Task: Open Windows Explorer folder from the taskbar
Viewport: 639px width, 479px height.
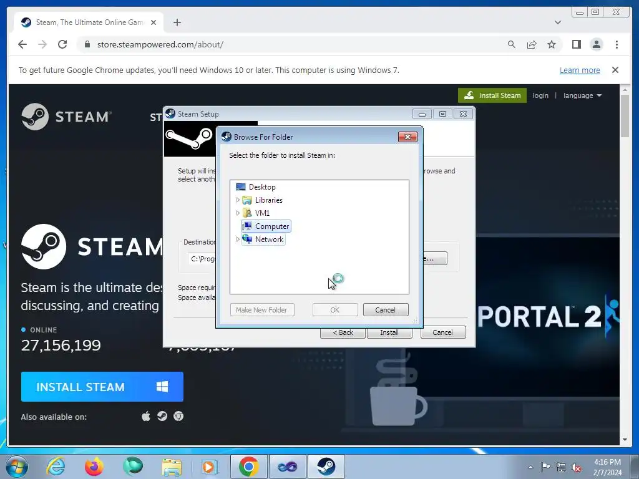Action: click(172, 467)
